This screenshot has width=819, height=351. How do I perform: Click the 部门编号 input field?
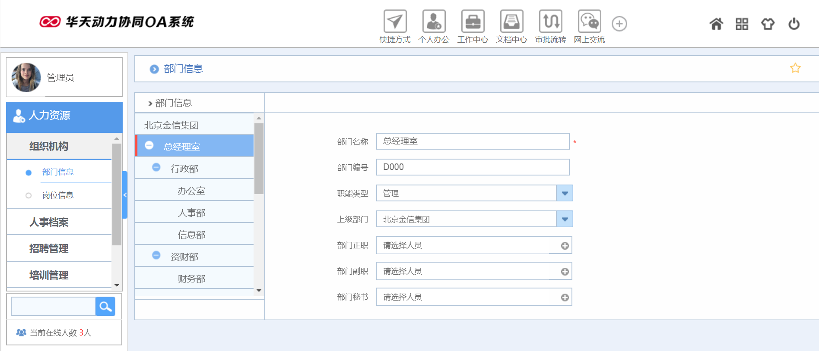[473, 167]
